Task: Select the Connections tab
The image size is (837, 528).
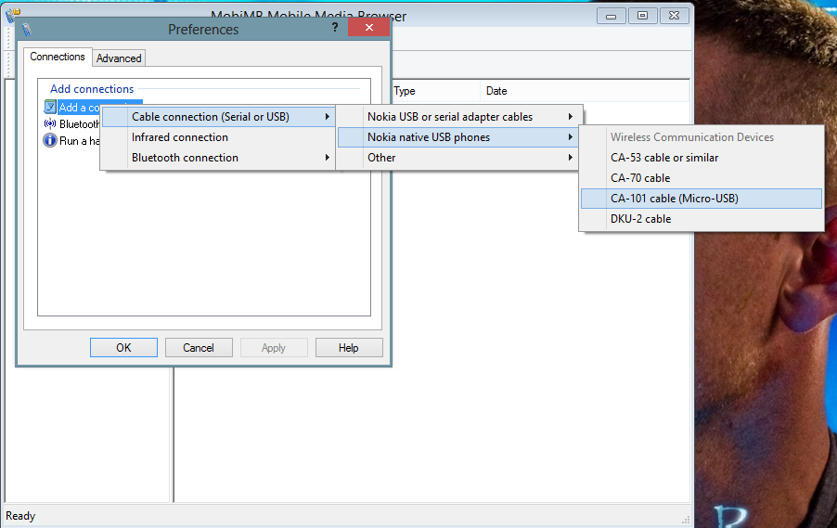Action: point(58,57)
